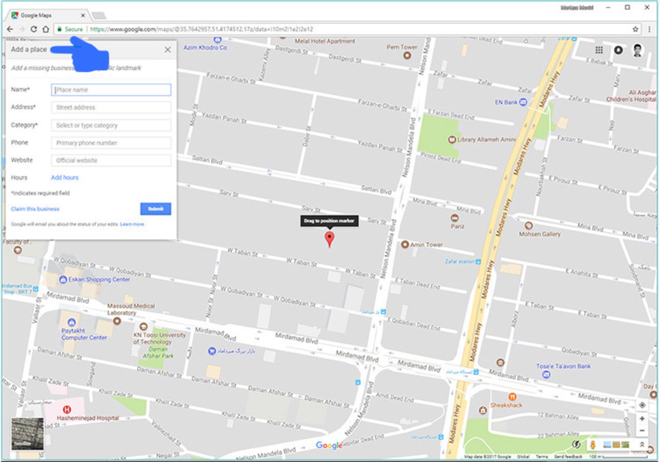Bookmark this page with the star
Image resolution: width=660 pixels, height=462 pixels.
(635, 29)
